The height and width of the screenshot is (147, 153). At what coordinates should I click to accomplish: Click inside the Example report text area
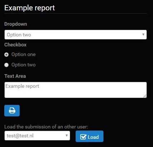(x=76, y=90)
